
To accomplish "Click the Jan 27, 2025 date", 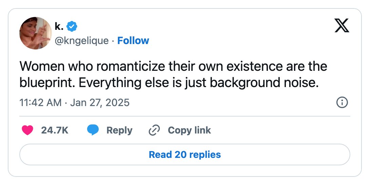I will (100, 103).
